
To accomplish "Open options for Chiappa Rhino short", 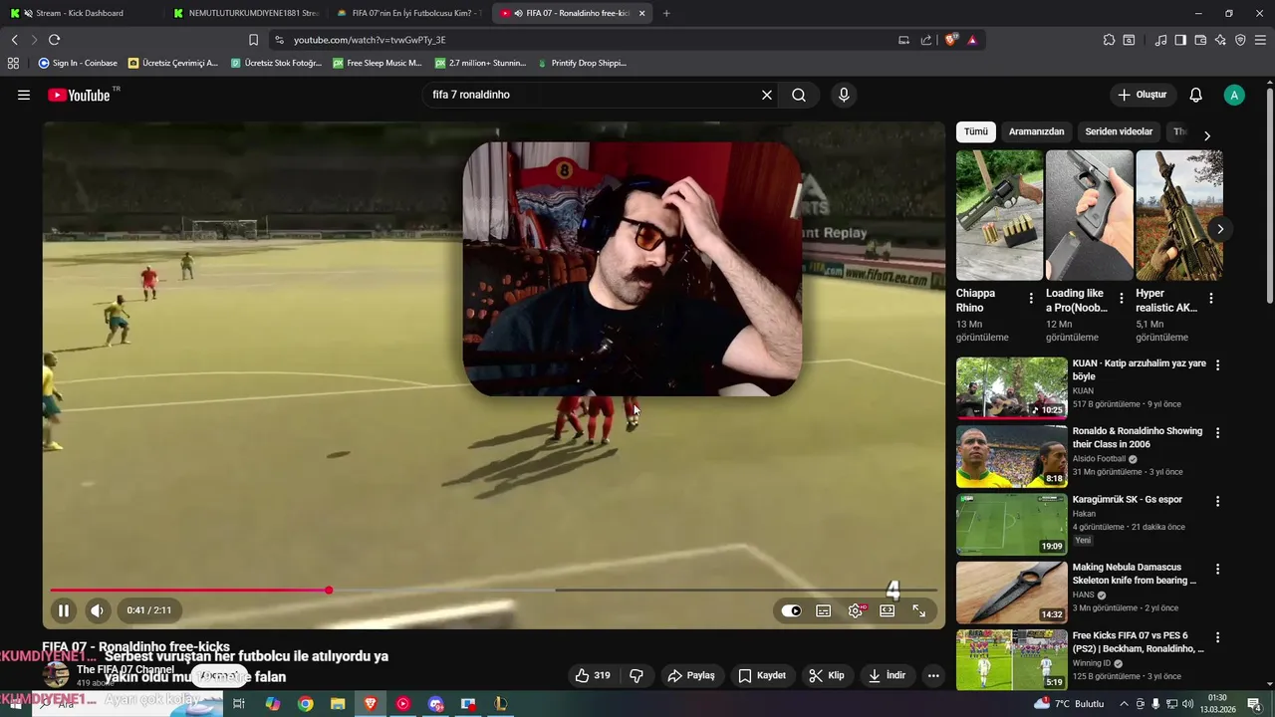I will [x=1031, y=298].
